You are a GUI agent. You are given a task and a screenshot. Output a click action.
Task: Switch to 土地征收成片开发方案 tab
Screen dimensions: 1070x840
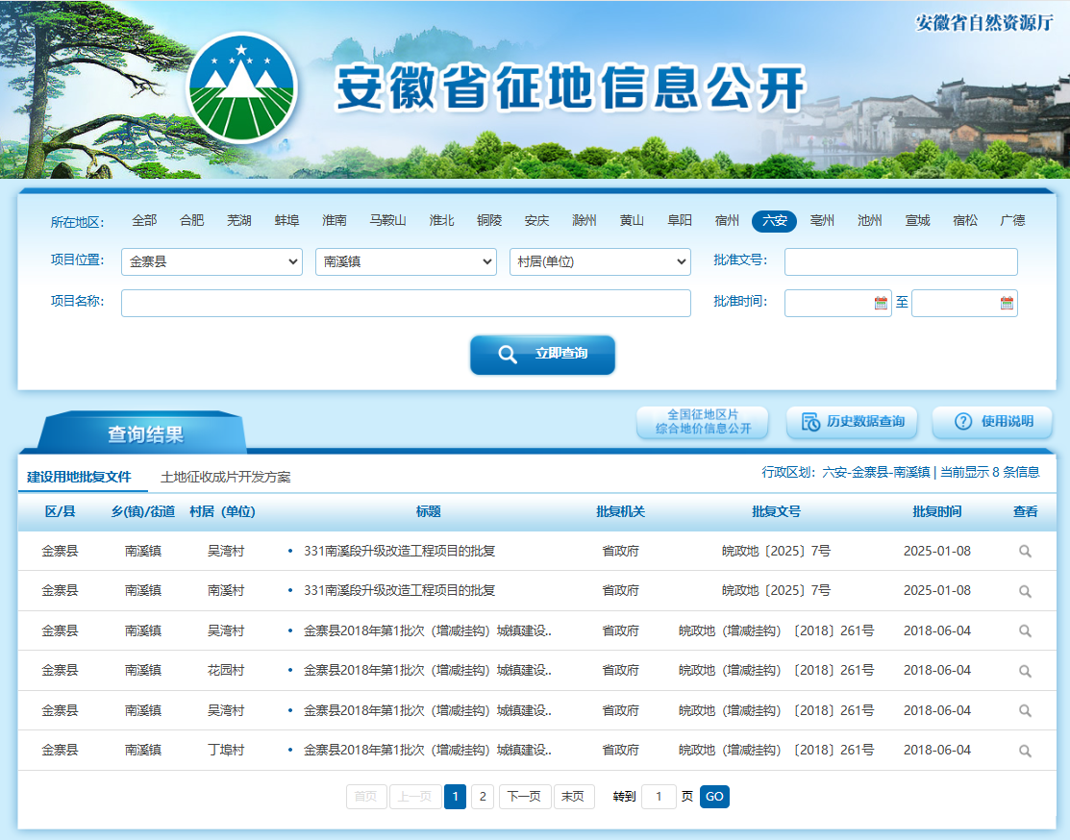point(225,478)
